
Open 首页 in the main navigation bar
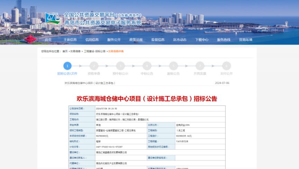[x=48, y=40]
